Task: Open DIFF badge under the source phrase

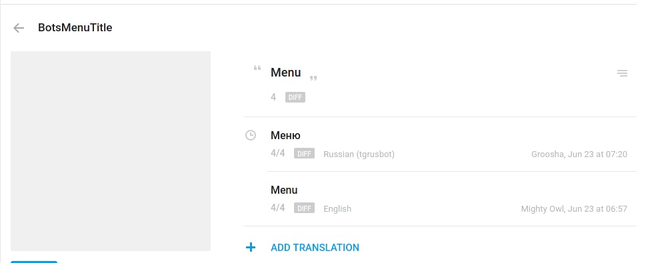Action: coord(295,97)
